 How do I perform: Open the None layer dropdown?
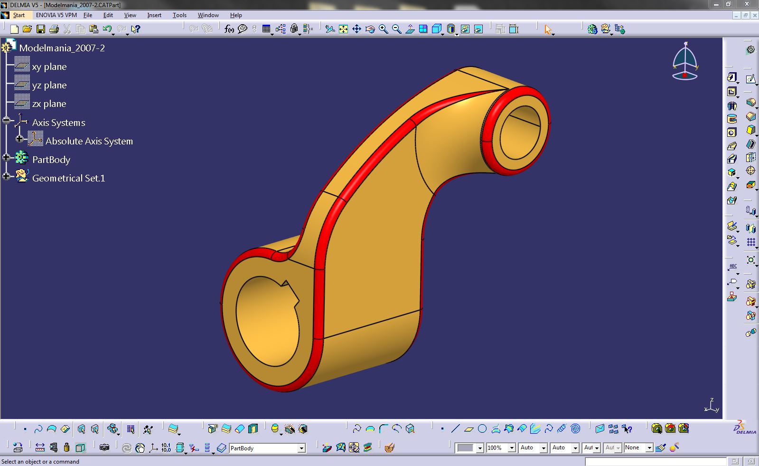tap(649, 448)
